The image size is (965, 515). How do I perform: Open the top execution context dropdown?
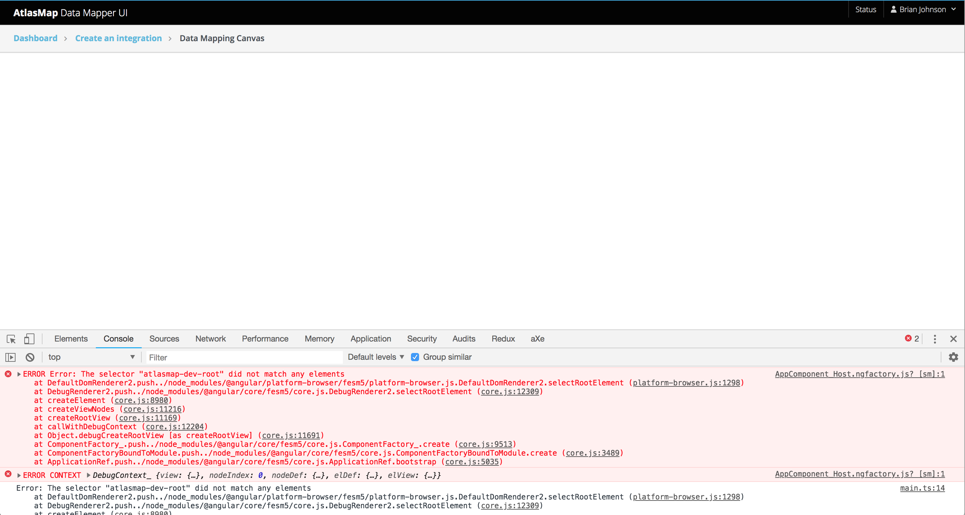click(x=91, y=357)
